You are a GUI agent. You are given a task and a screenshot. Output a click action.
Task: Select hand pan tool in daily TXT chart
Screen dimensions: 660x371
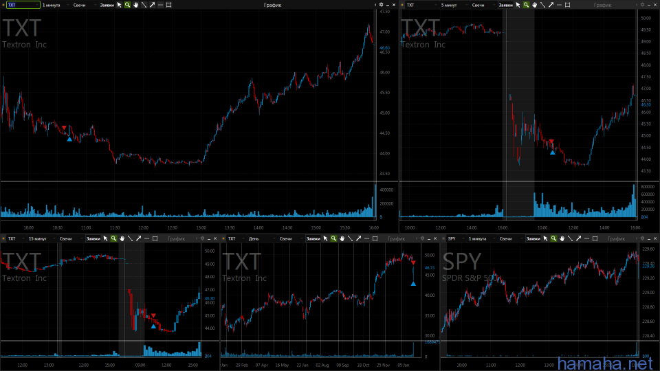(x=342, y=238)
